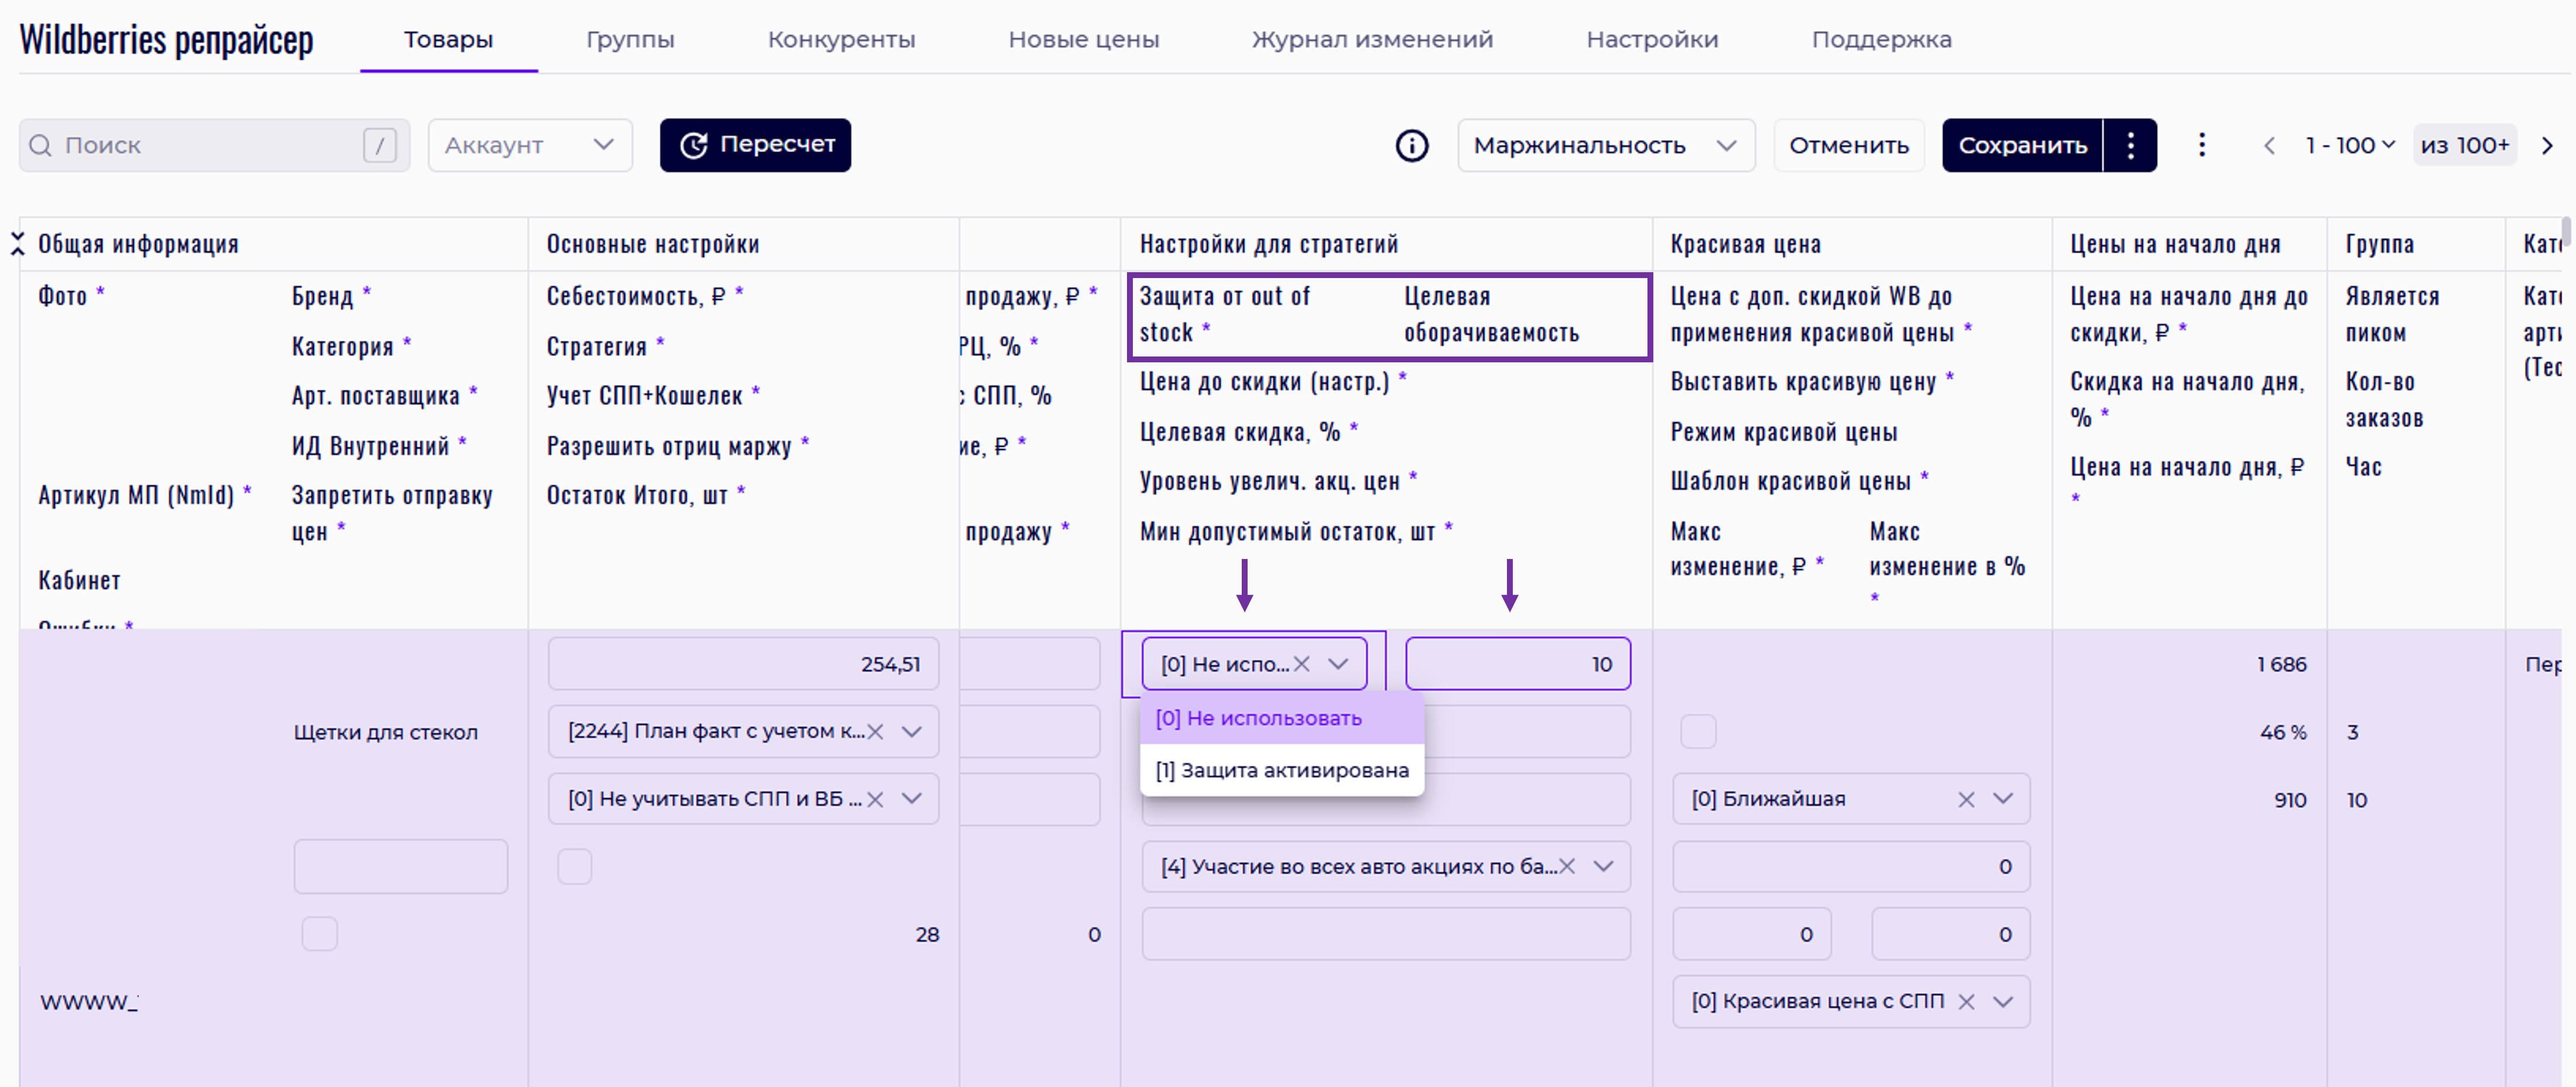Open the three-dot menu beside Сохранить

tap(2130, 146)
